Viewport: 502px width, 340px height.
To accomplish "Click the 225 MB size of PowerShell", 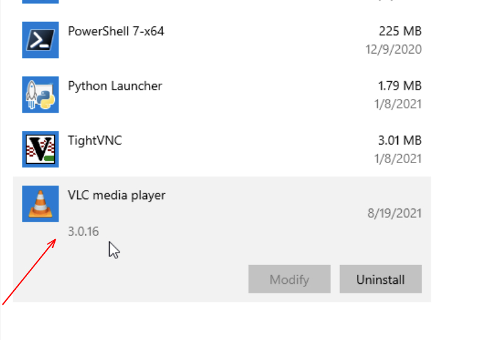I will [400, 31].
